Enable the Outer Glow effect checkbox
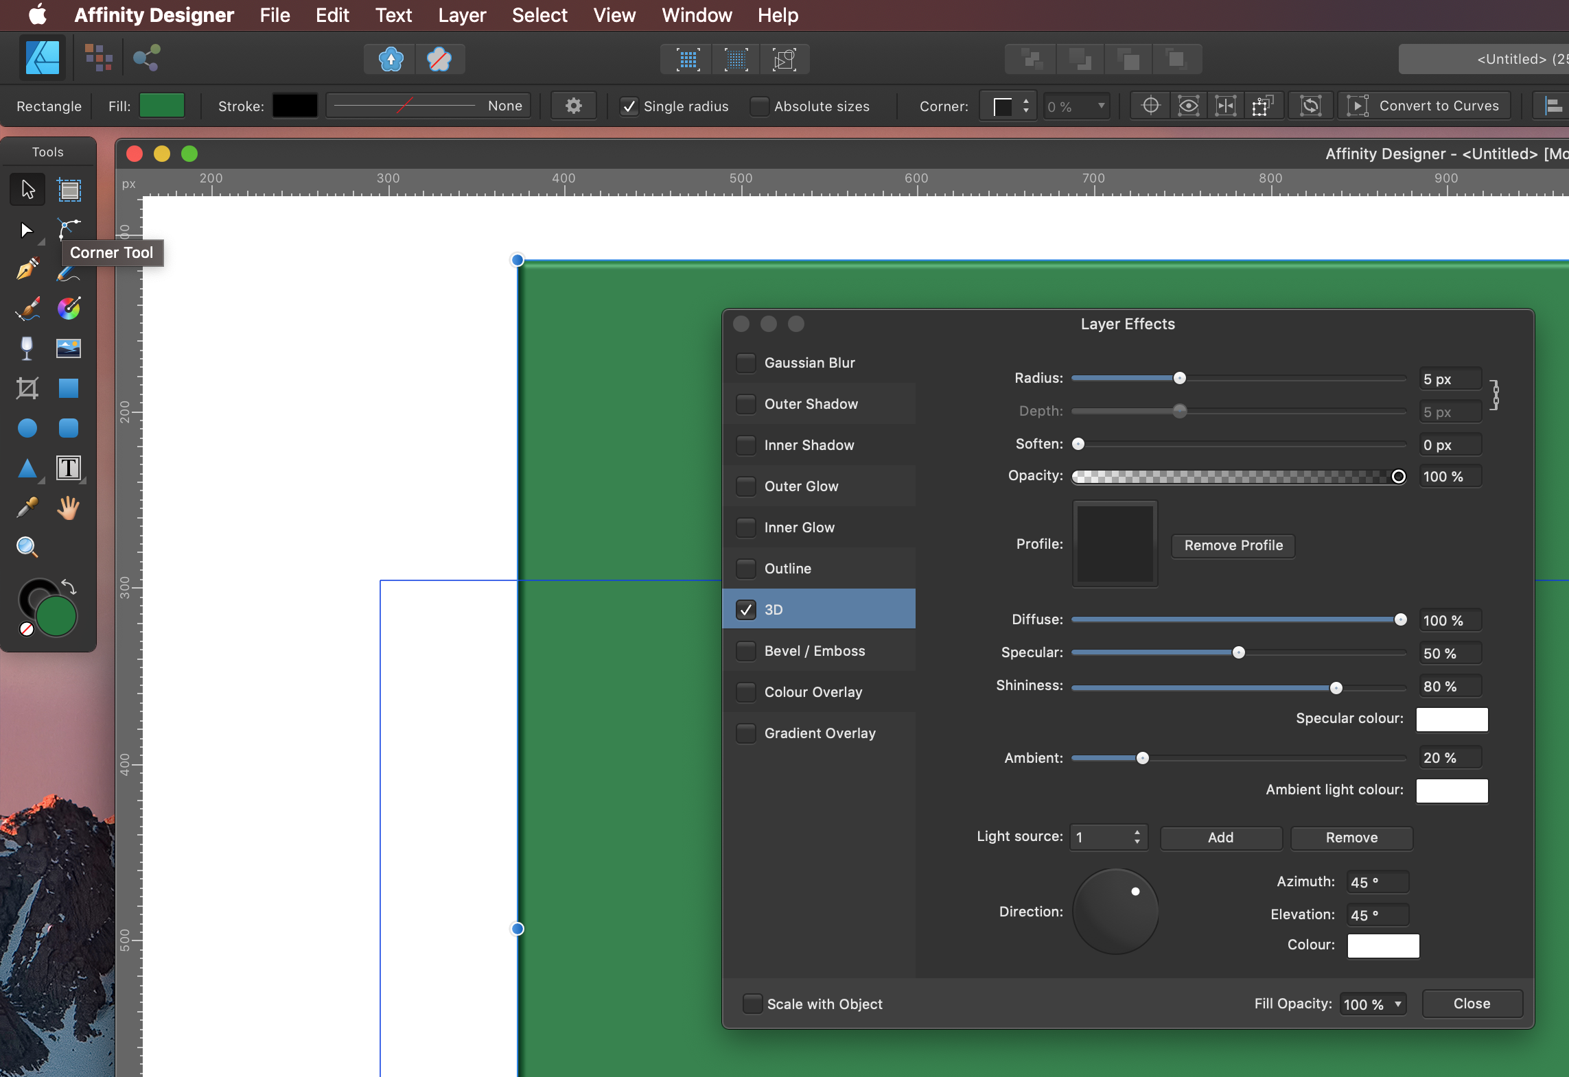The image size is (1569, 1077). tap(746, 486)
